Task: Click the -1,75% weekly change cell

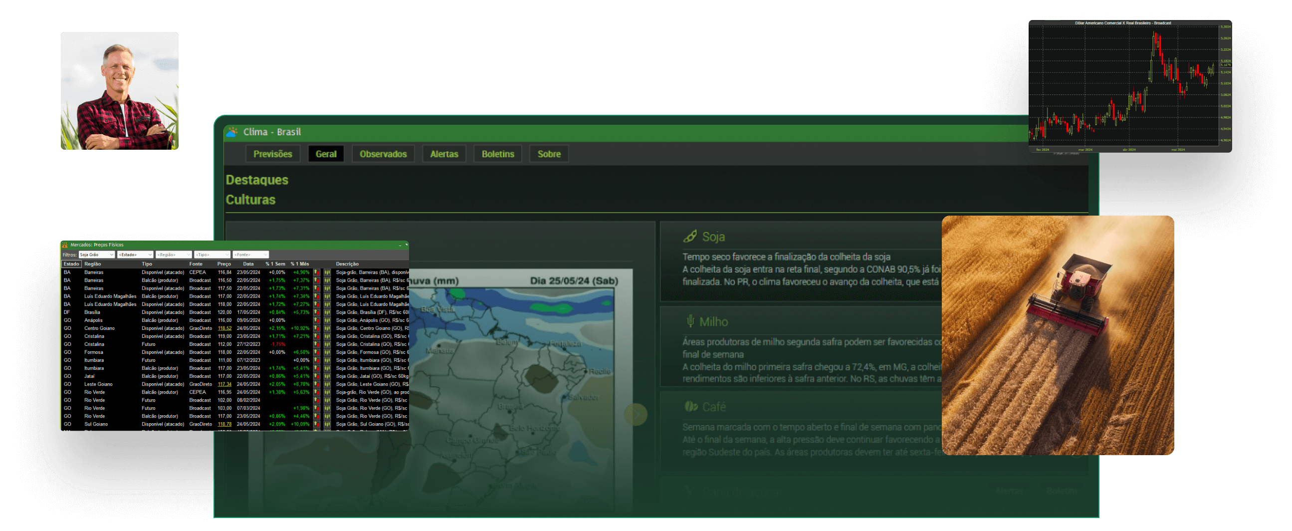Action: [x=277, y=344]
